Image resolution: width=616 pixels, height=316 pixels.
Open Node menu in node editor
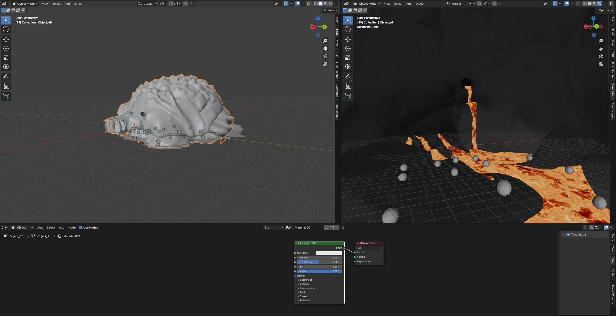[72, 228]
